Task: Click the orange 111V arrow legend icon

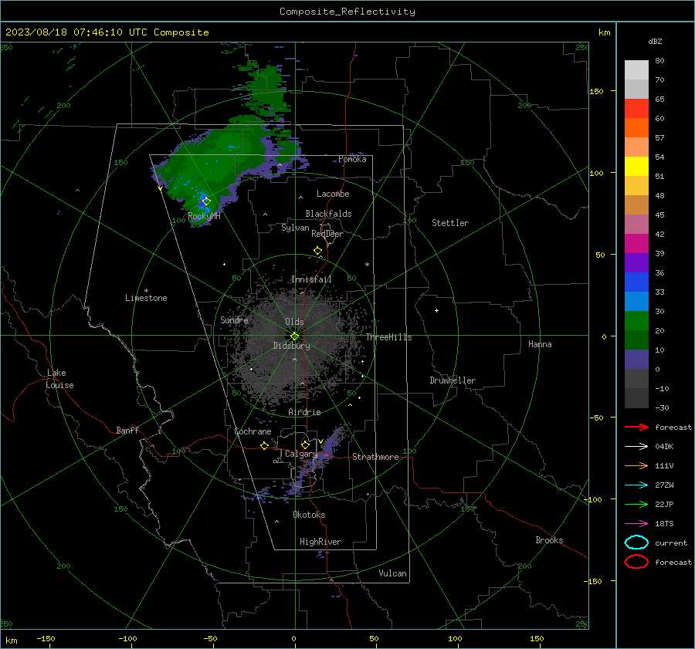Action: [x=636, y=465]
